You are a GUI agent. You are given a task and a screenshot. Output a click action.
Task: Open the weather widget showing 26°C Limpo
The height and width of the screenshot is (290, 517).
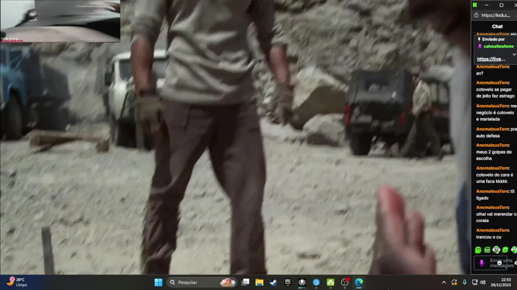(16, 282)
